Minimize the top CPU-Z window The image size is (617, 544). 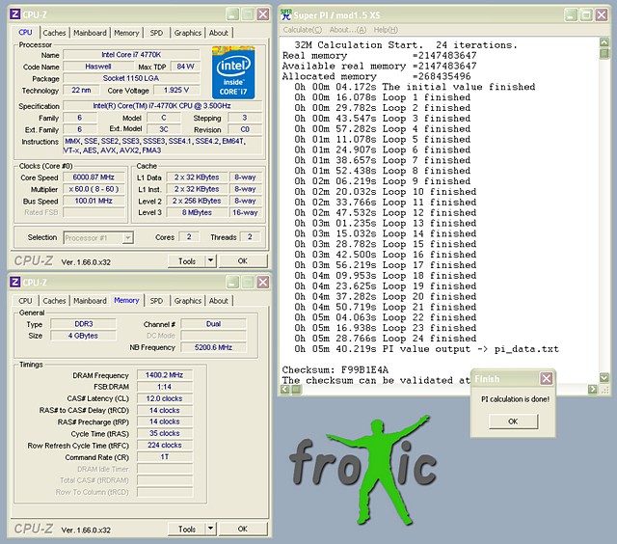232,14
